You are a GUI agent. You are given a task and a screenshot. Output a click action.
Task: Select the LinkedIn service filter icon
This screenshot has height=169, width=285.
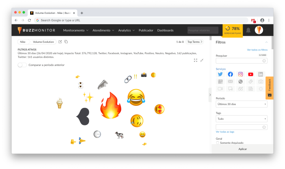[261, 74]
